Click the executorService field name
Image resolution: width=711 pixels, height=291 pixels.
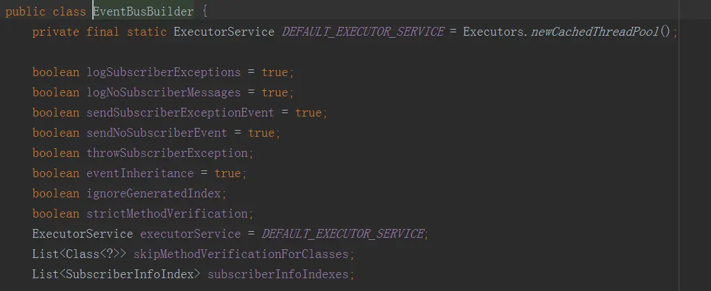191,234
